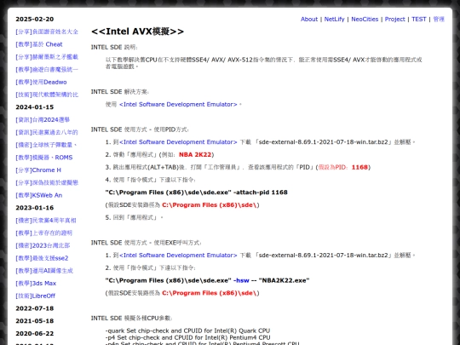Click sde-external filename in EXE method step 1
The width and height of the screenshot is (460, 345).
click(x=324, y=256)
